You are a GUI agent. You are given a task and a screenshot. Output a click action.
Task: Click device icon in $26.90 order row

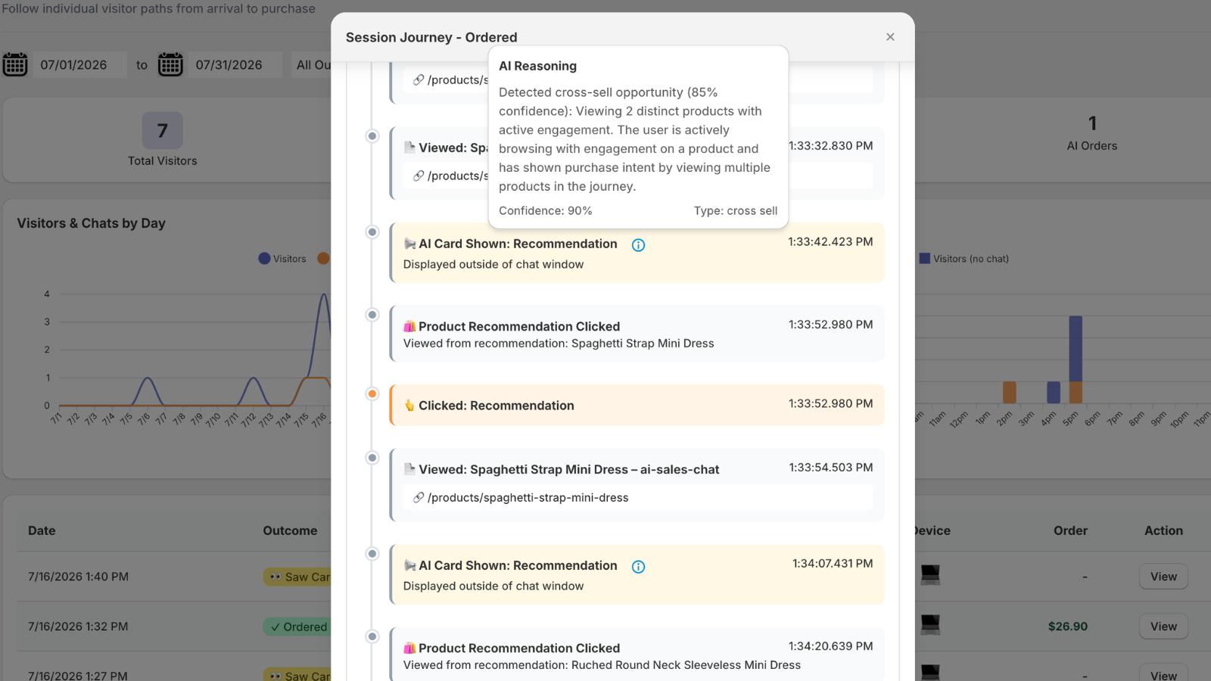pyautogui.click(x=930, y=625)
